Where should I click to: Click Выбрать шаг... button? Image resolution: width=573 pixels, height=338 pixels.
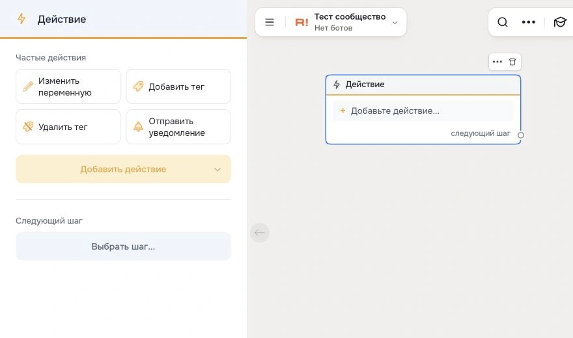tap(123, 246)
